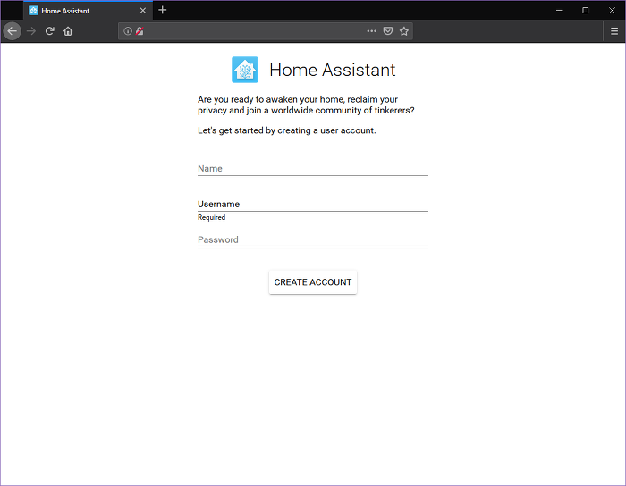The width and height of the screenshot is (626, 486).
Task: Open page actions three-dot menu
Action: tap(372, 31)
